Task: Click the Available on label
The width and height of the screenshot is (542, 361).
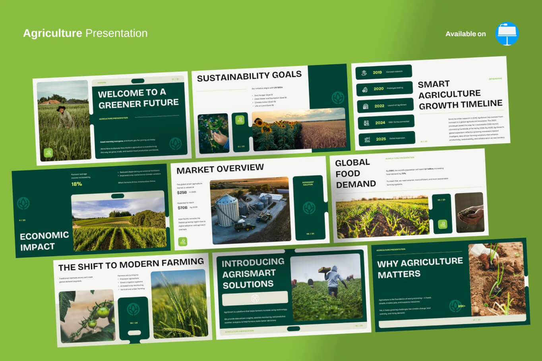Action: coord(465,34)
